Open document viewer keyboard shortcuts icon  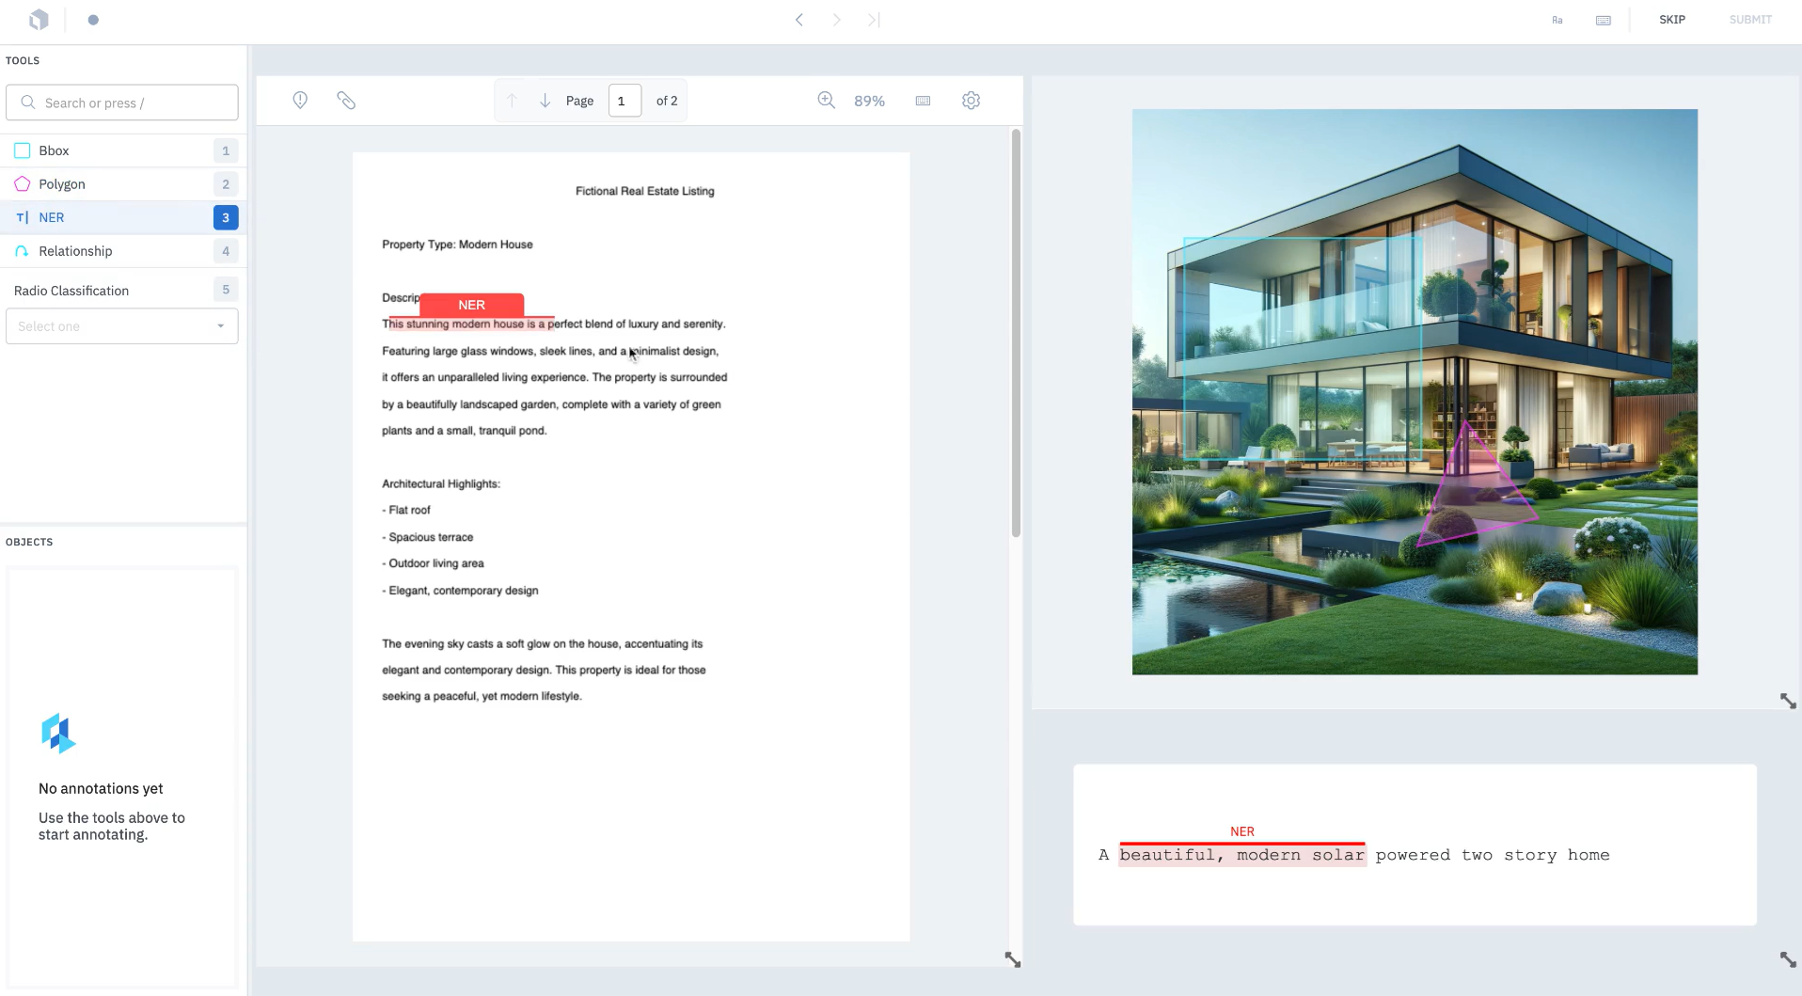923,101
